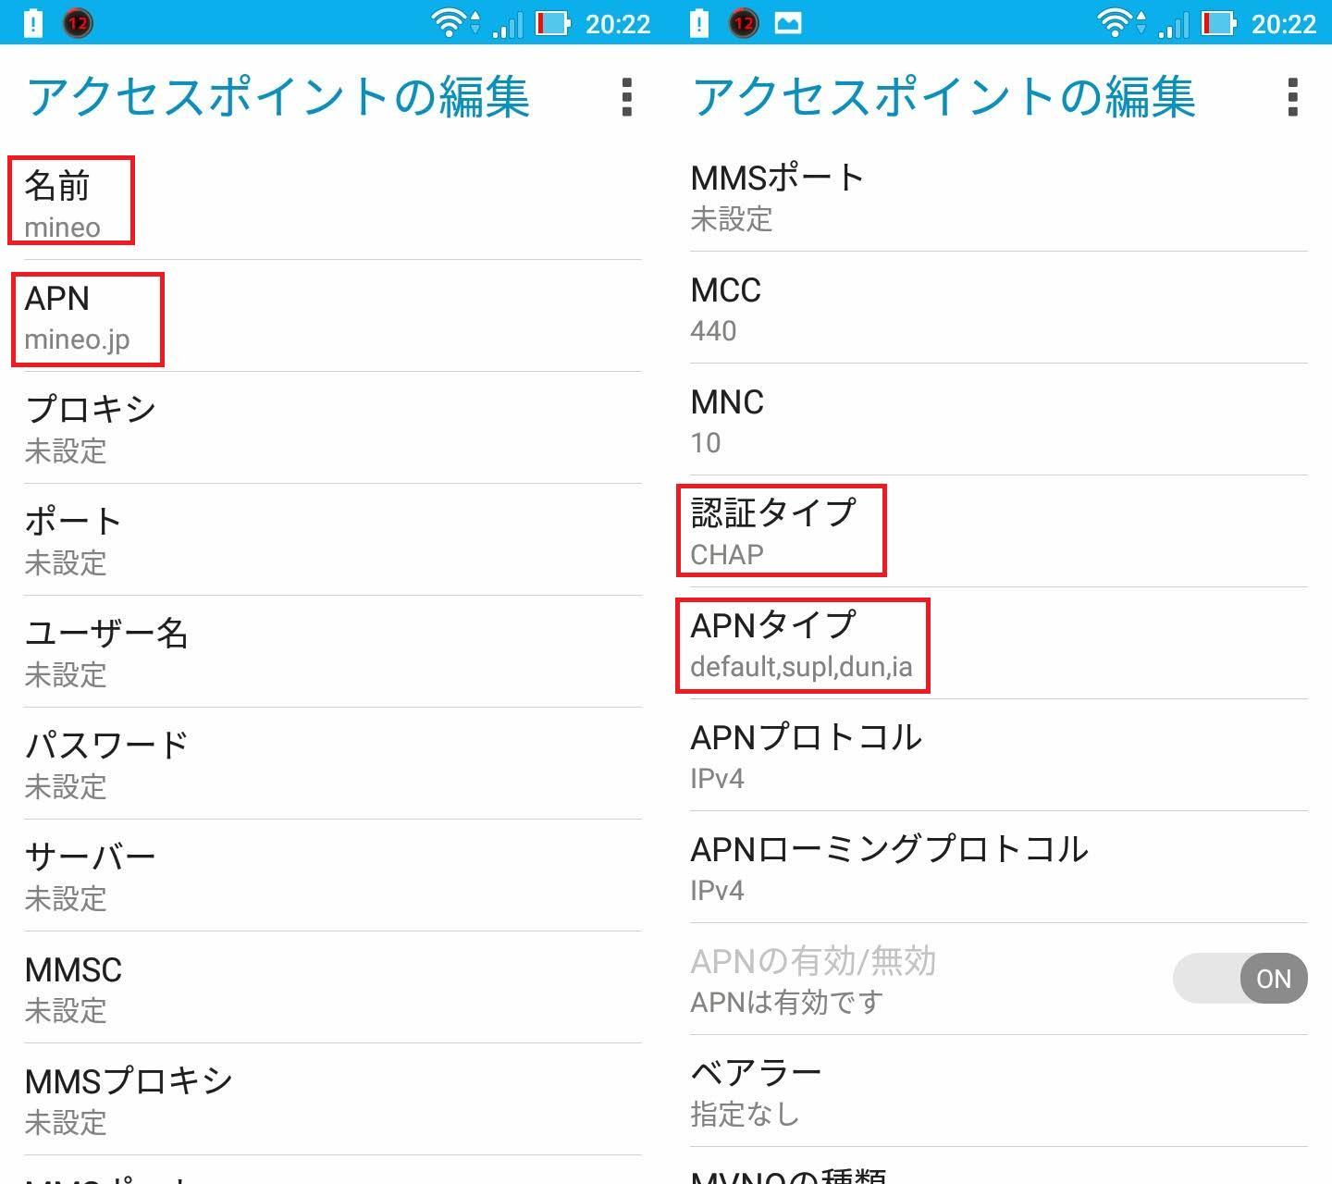Open the APN setting showing mineo.jp
Viewport: 1332px width, 1184px height.
pos(333,316)
